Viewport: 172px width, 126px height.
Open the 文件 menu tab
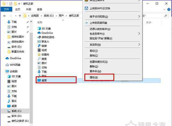coord(6,9)
